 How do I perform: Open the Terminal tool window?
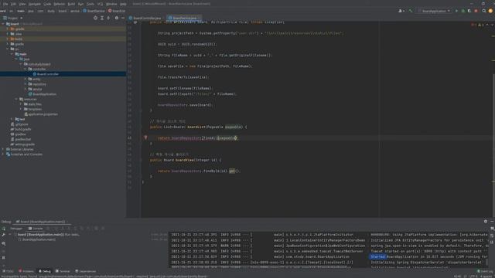[x=63, y=271]
